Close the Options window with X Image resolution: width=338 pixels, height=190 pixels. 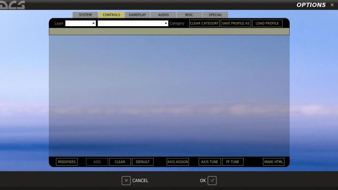point(332,5)
